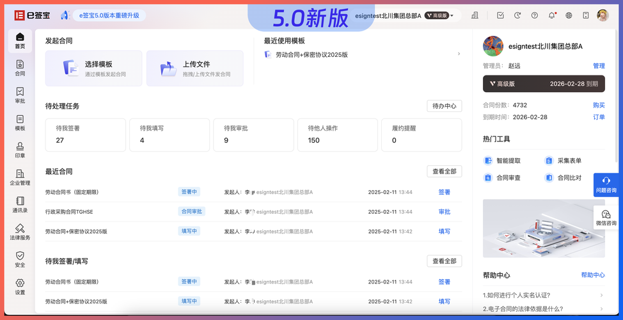Open the 合同审查 tool

coord(502,178)
